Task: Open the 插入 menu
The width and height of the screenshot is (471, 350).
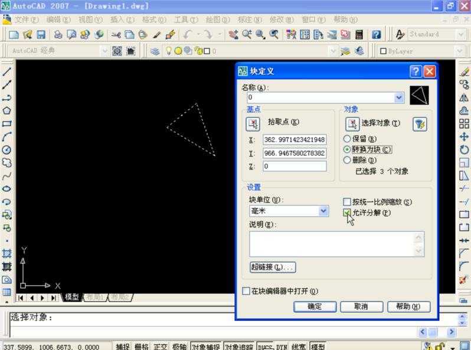Action: pyautogui.click(x=122, y=20)
